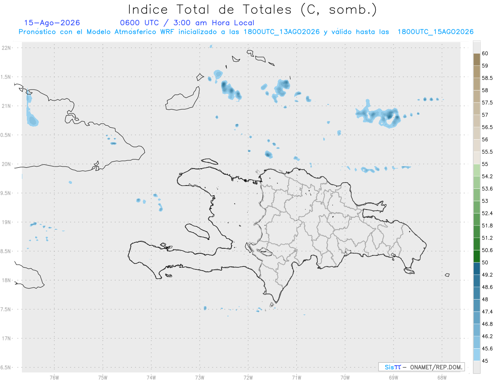
Task: Click the colorbar value label 45.6
Action: 487,348
